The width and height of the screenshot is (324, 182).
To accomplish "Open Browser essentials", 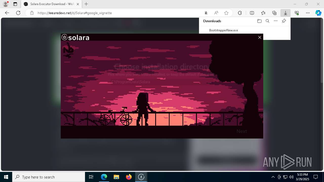I will [297, 13].
